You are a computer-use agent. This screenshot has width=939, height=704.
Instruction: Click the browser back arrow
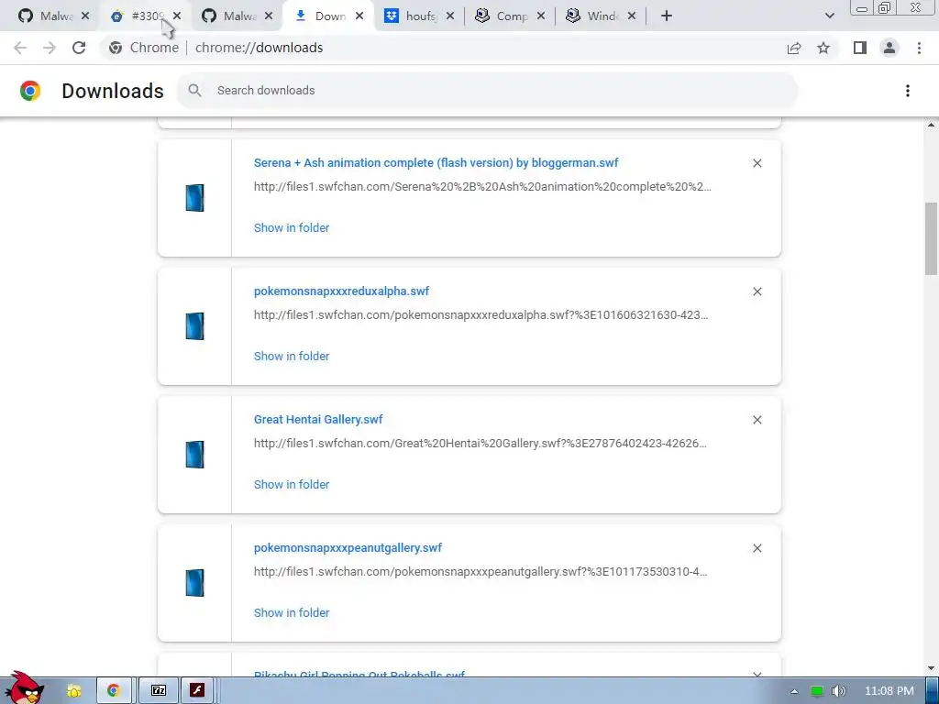click(x=20, y=48)
